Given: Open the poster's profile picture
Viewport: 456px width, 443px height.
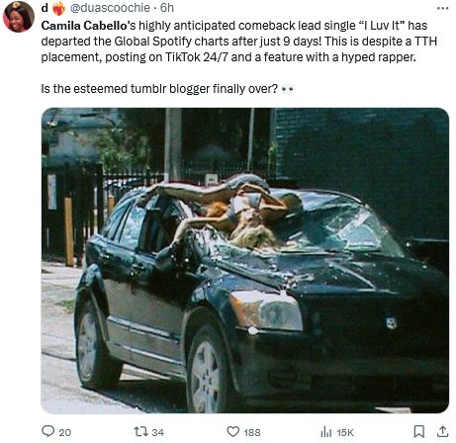Looking at the screenshot, I should (x=19, y=17).
